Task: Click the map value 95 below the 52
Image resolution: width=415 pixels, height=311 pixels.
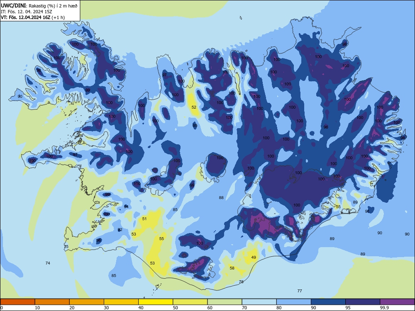Action: tap(195, 125)
